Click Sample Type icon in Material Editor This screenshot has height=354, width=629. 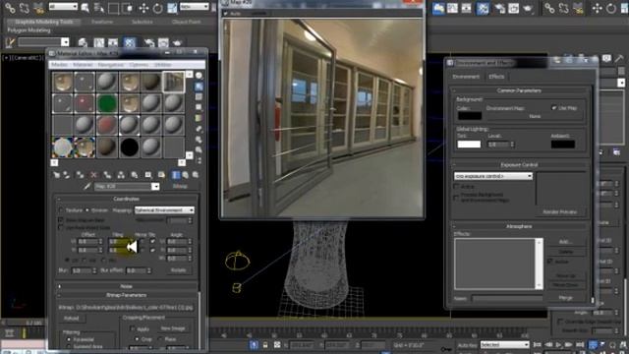point(199,76)
